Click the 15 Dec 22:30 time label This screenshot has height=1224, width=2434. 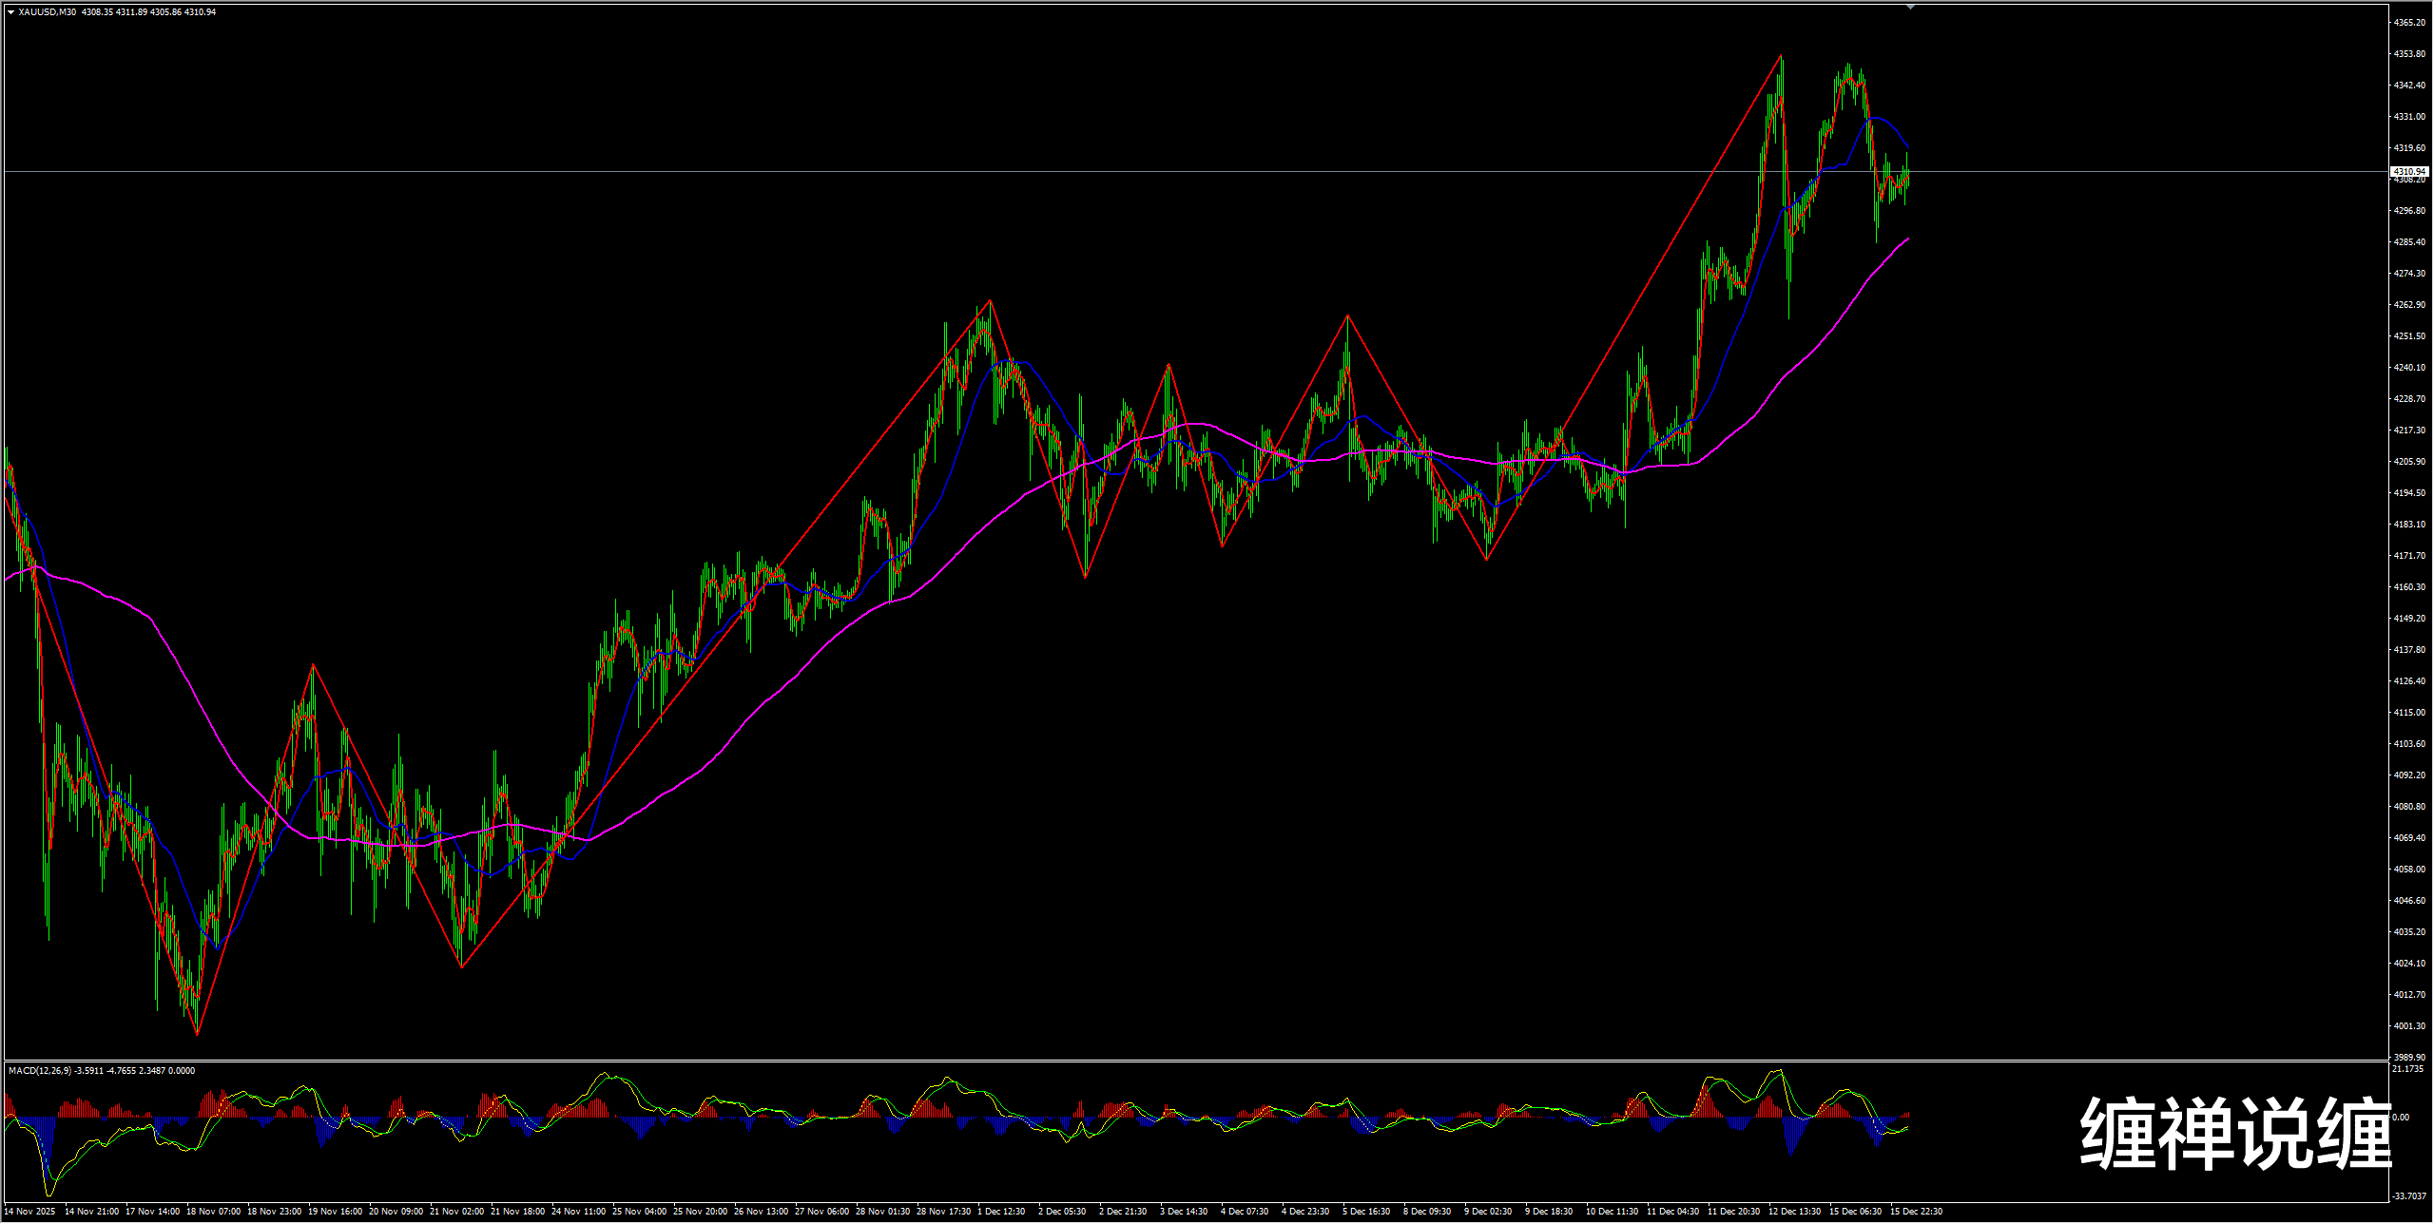(x=1916, y=1212)
